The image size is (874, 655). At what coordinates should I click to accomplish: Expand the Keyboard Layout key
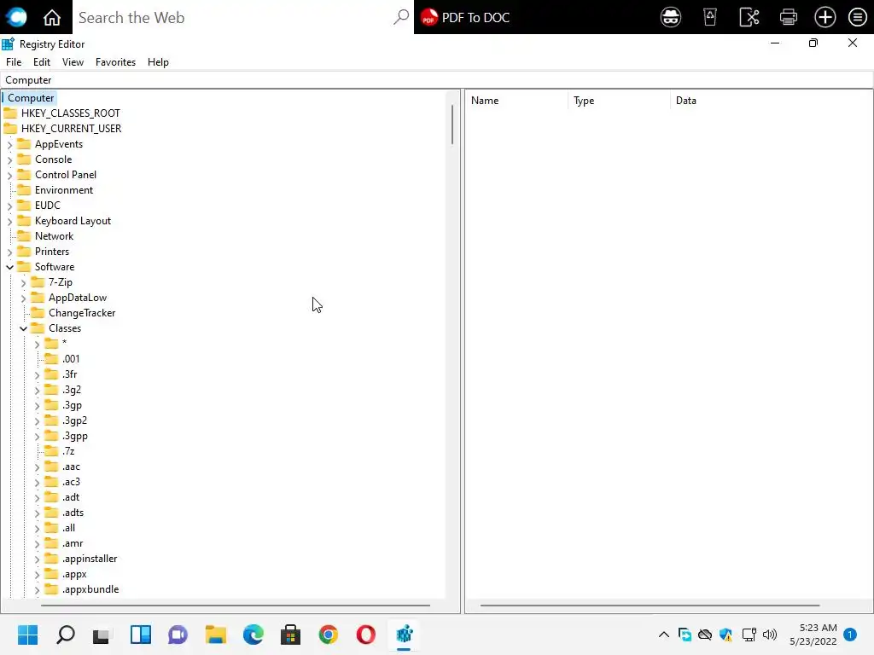(9, 221)
